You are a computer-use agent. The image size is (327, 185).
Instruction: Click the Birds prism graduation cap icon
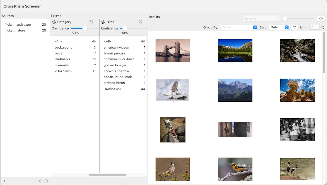[103, 22]
